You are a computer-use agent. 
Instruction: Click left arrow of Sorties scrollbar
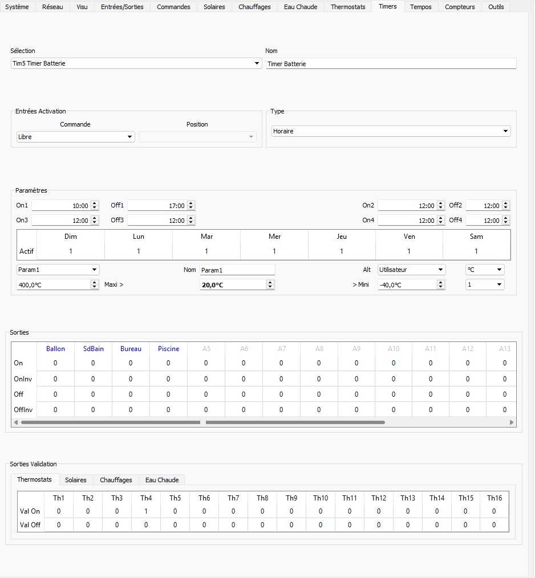tap(16, 422)
